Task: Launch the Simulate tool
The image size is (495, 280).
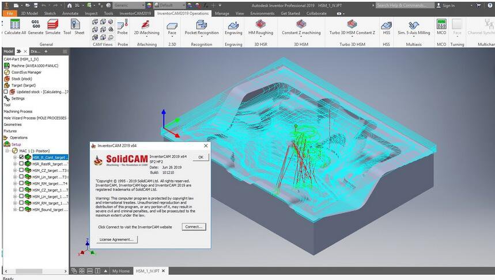Action: coord(52,24)
